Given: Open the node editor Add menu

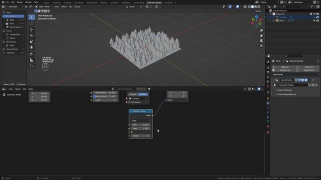Looking at the screenshot, I should (25, 89).
